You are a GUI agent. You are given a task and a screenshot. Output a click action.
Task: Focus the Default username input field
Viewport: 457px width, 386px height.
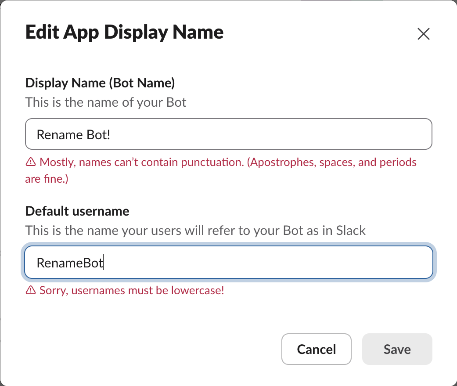[228, 262]
